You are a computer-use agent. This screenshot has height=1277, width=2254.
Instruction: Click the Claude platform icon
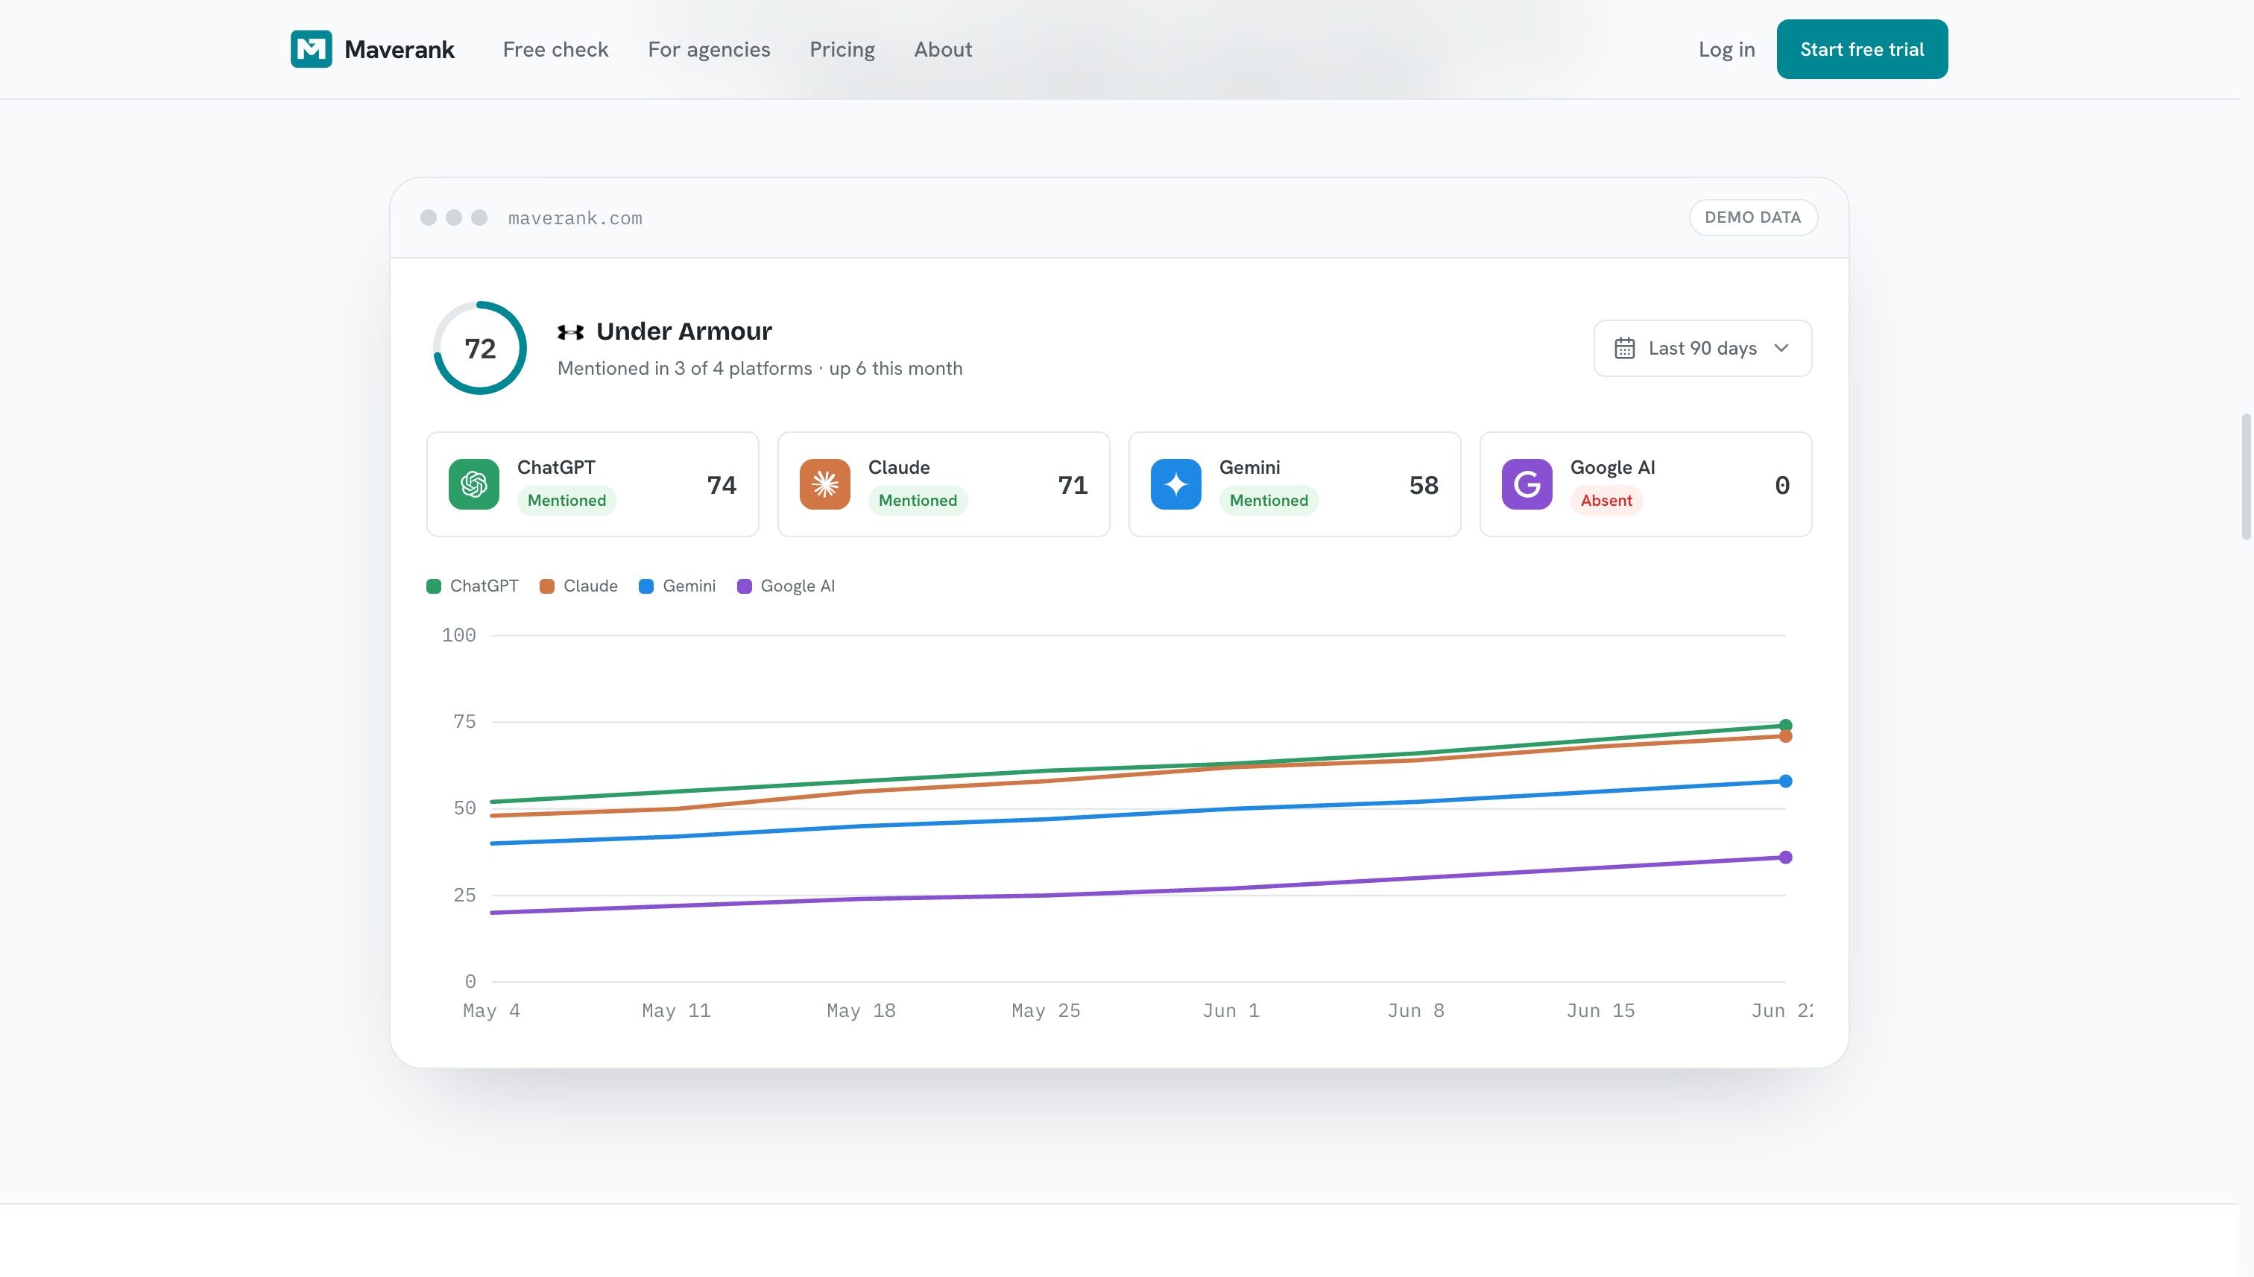point(824,484)
